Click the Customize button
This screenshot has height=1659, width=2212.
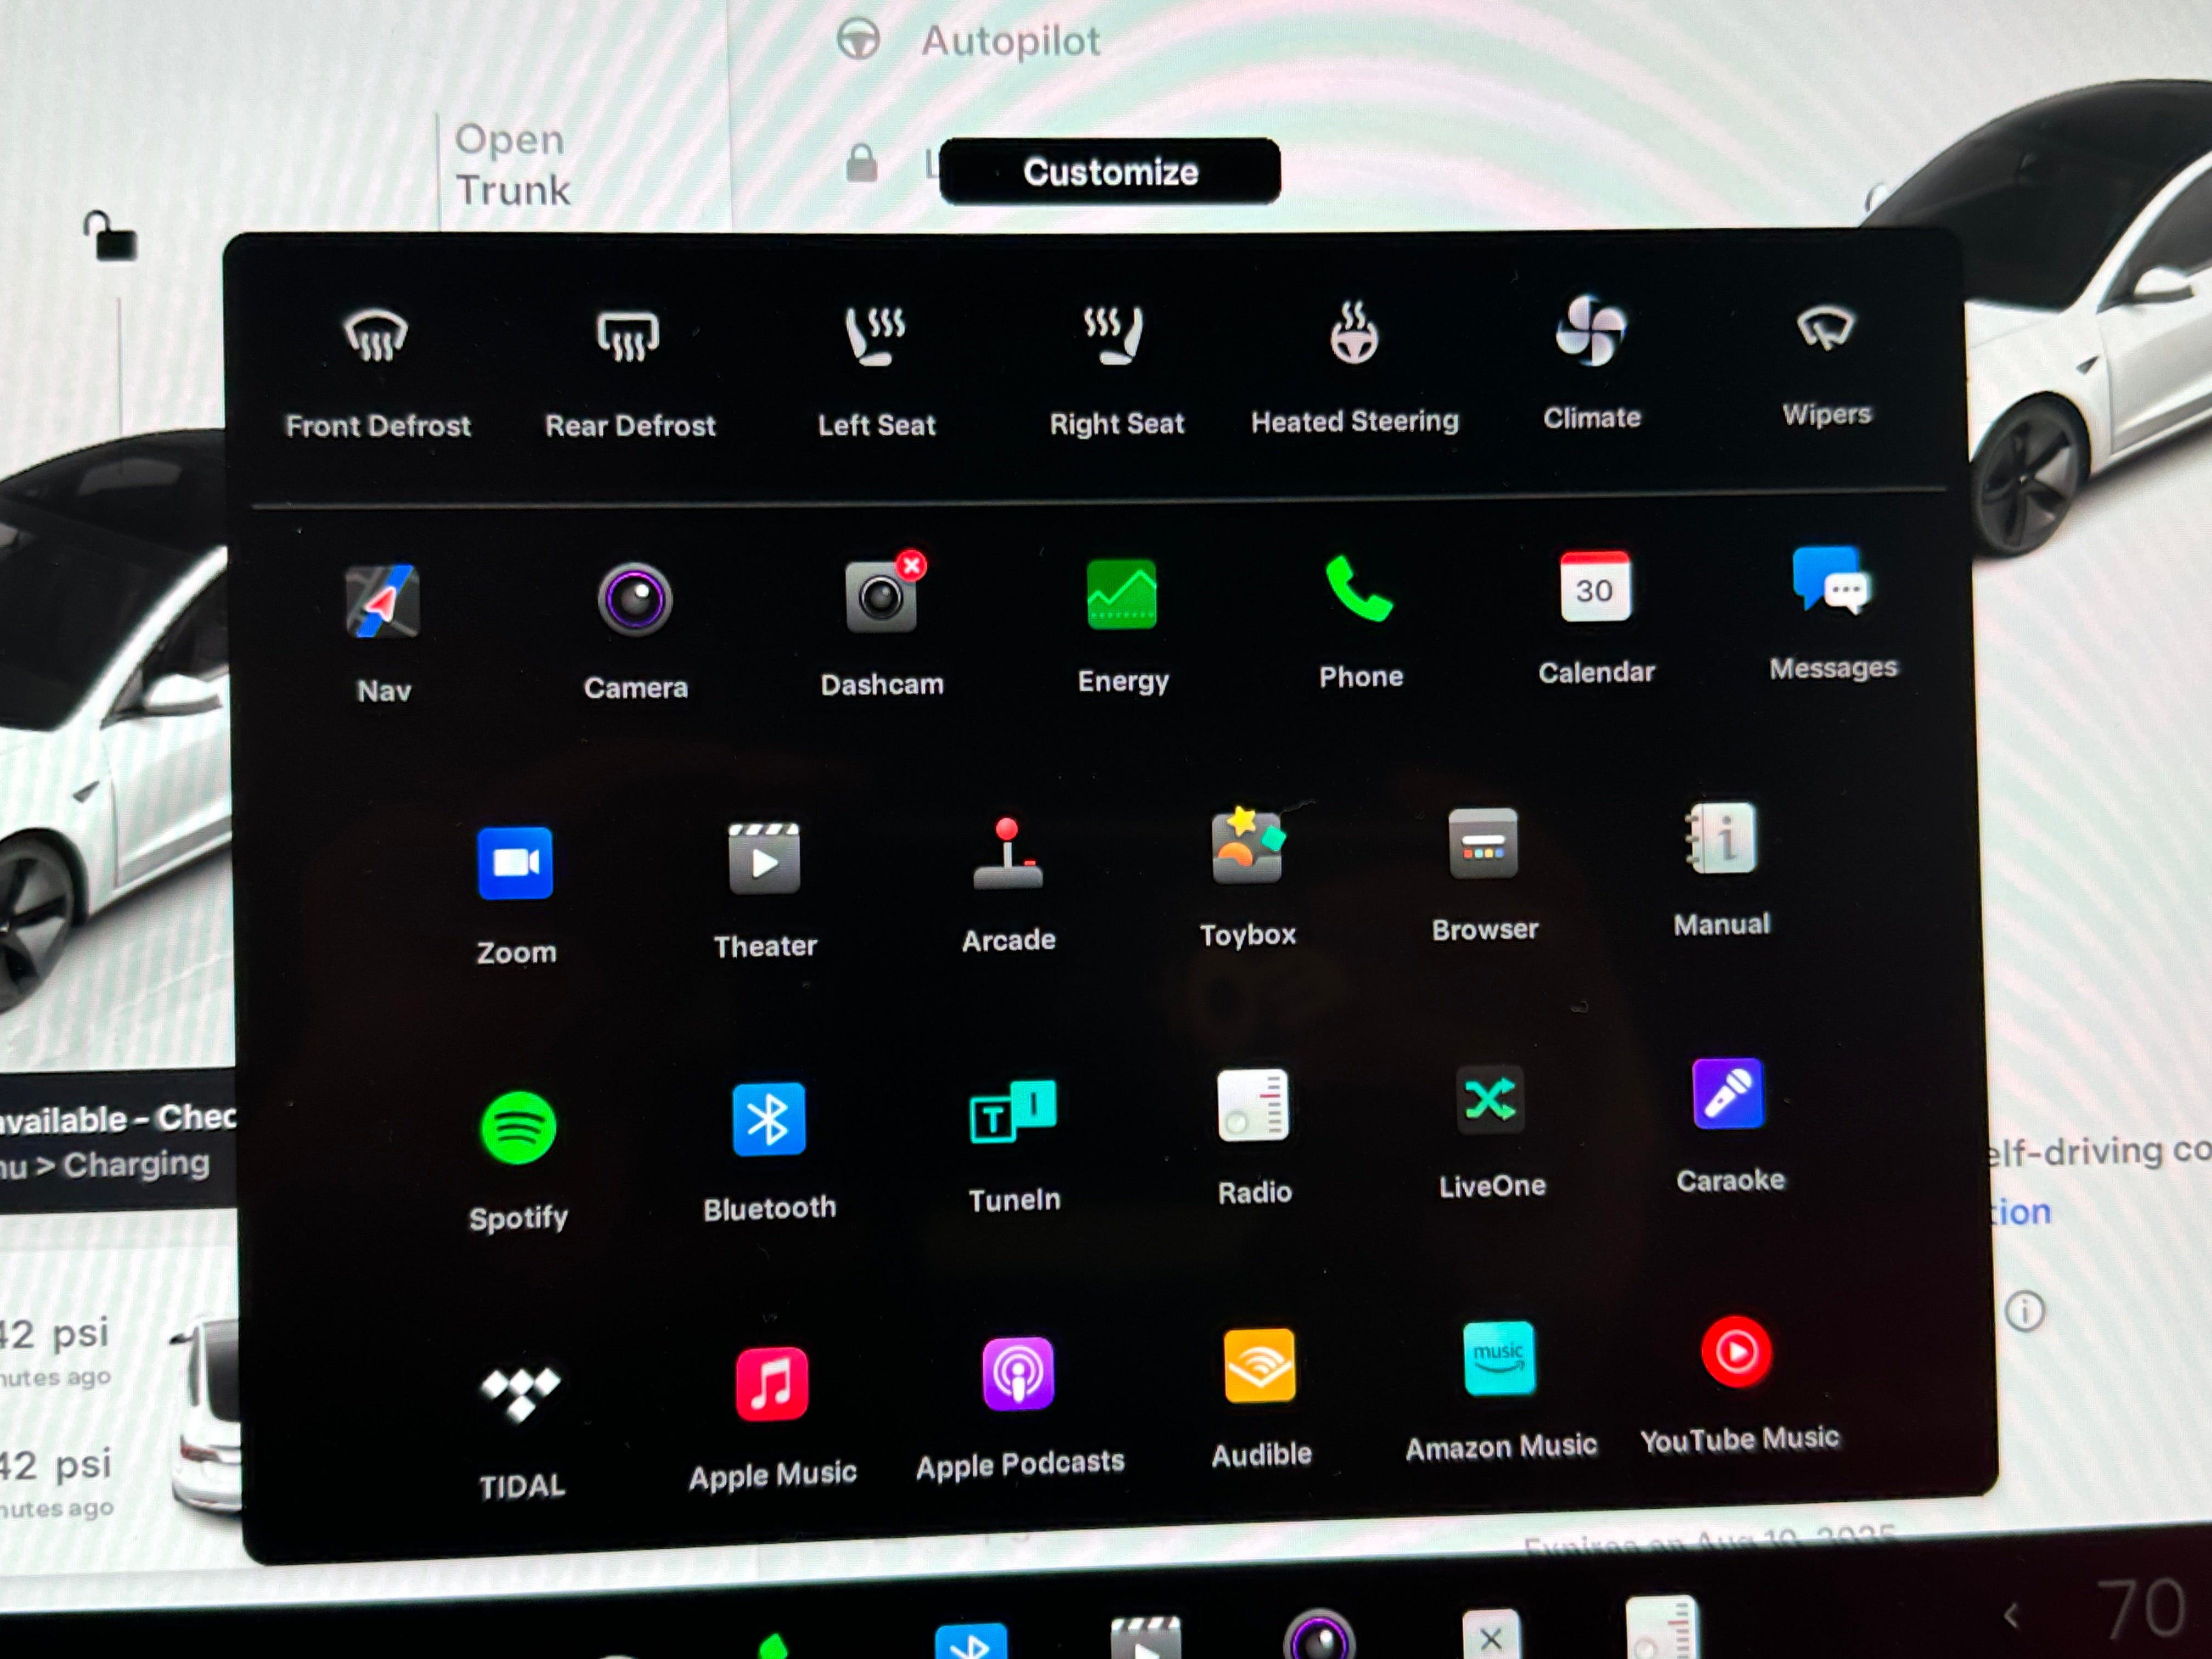tap(1110, 172)
